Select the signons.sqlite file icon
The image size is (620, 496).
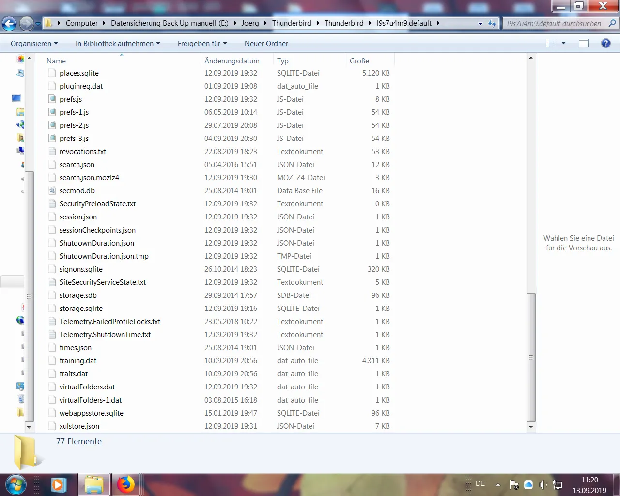point(52,269)
